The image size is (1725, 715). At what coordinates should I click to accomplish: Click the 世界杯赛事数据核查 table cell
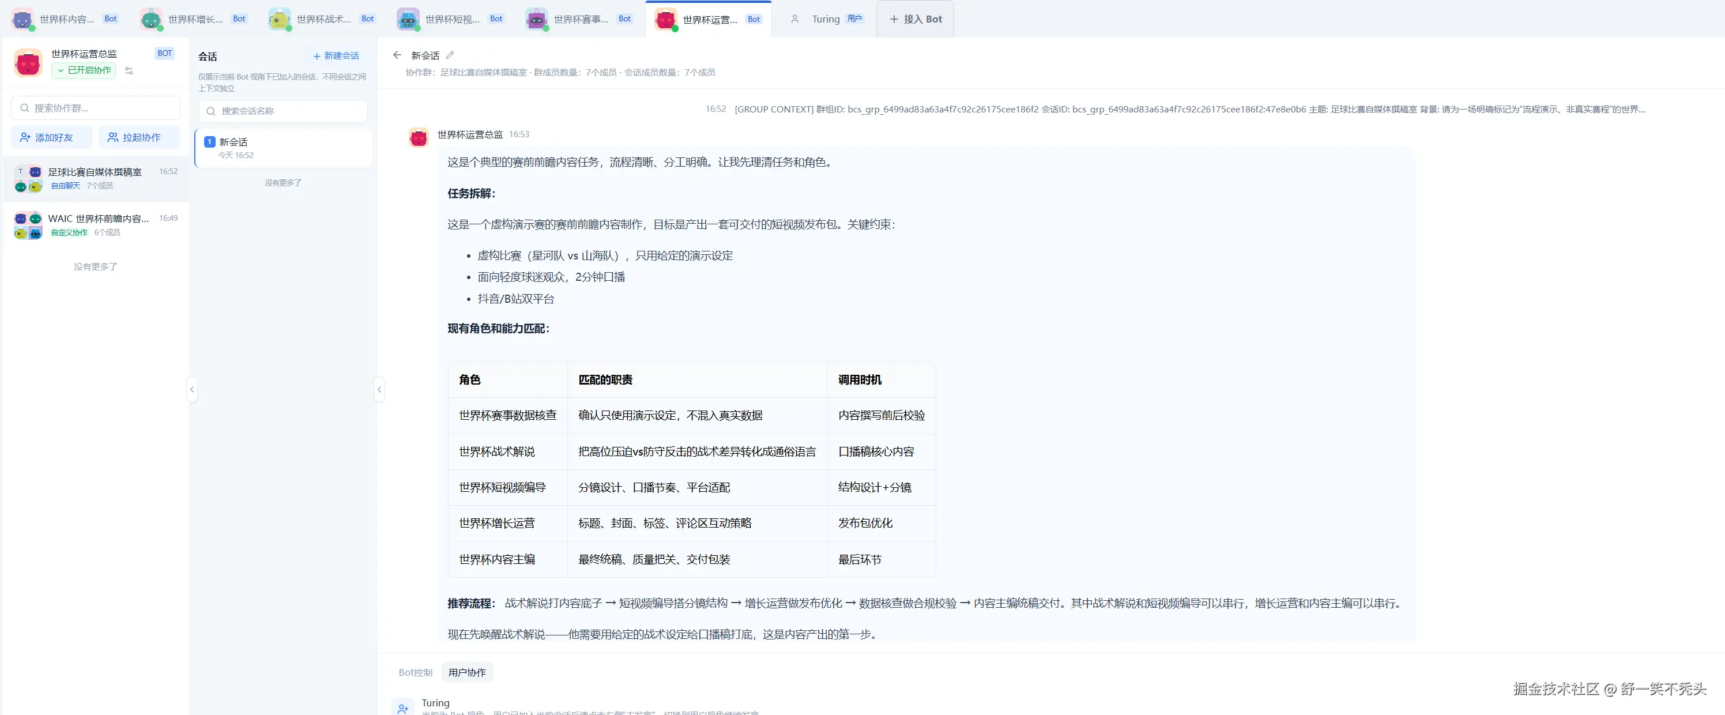tap(507, 415)
